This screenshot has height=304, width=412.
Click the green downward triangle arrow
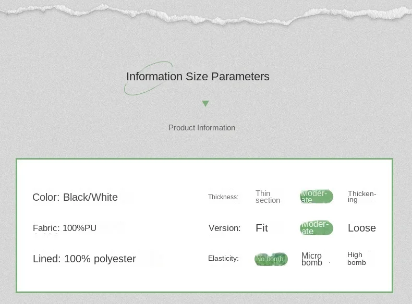tap(205, 104)
